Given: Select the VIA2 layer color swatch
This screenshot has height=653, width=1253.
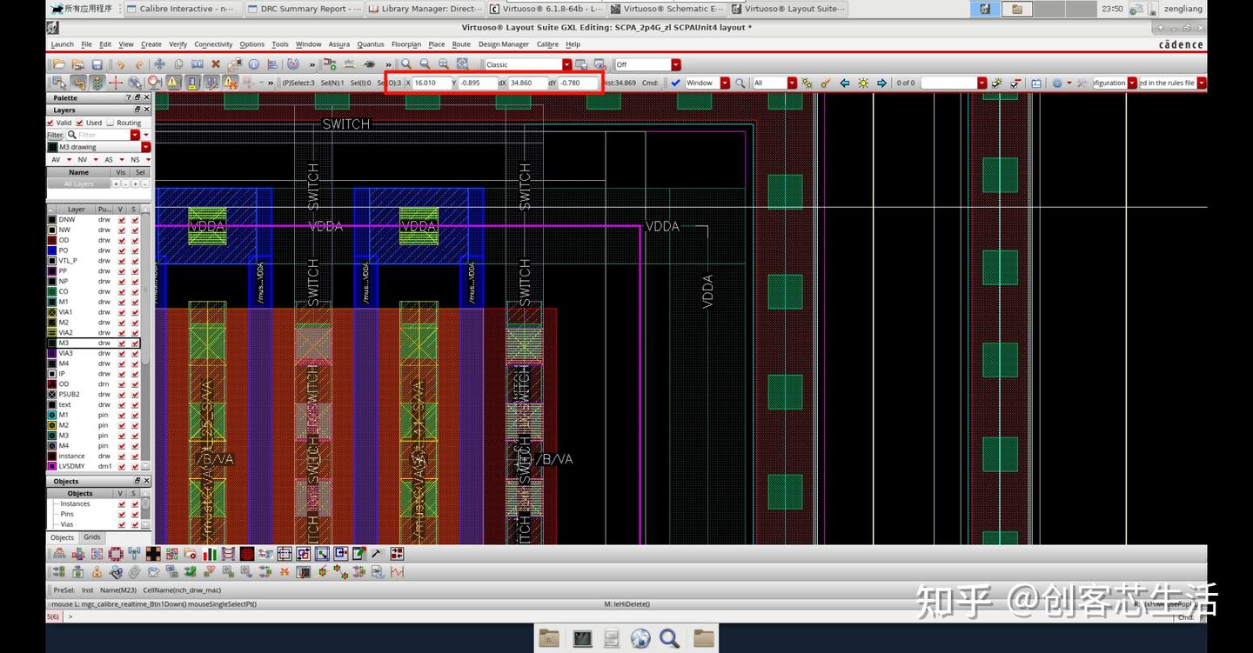Looking at the screenshot, I should [x=52, y=333].
